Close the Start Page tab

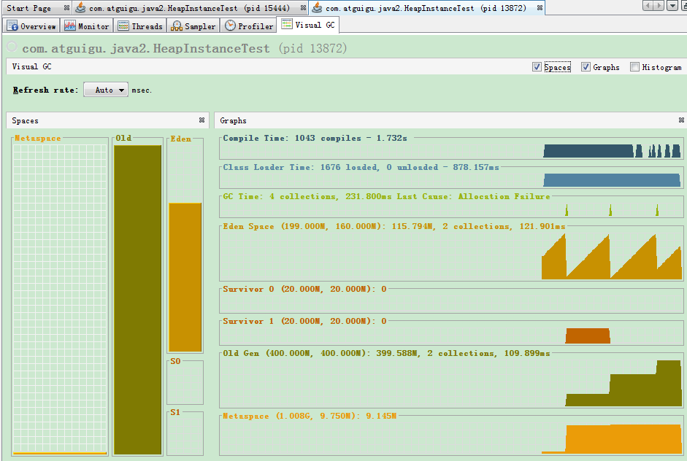coord(66,8)
